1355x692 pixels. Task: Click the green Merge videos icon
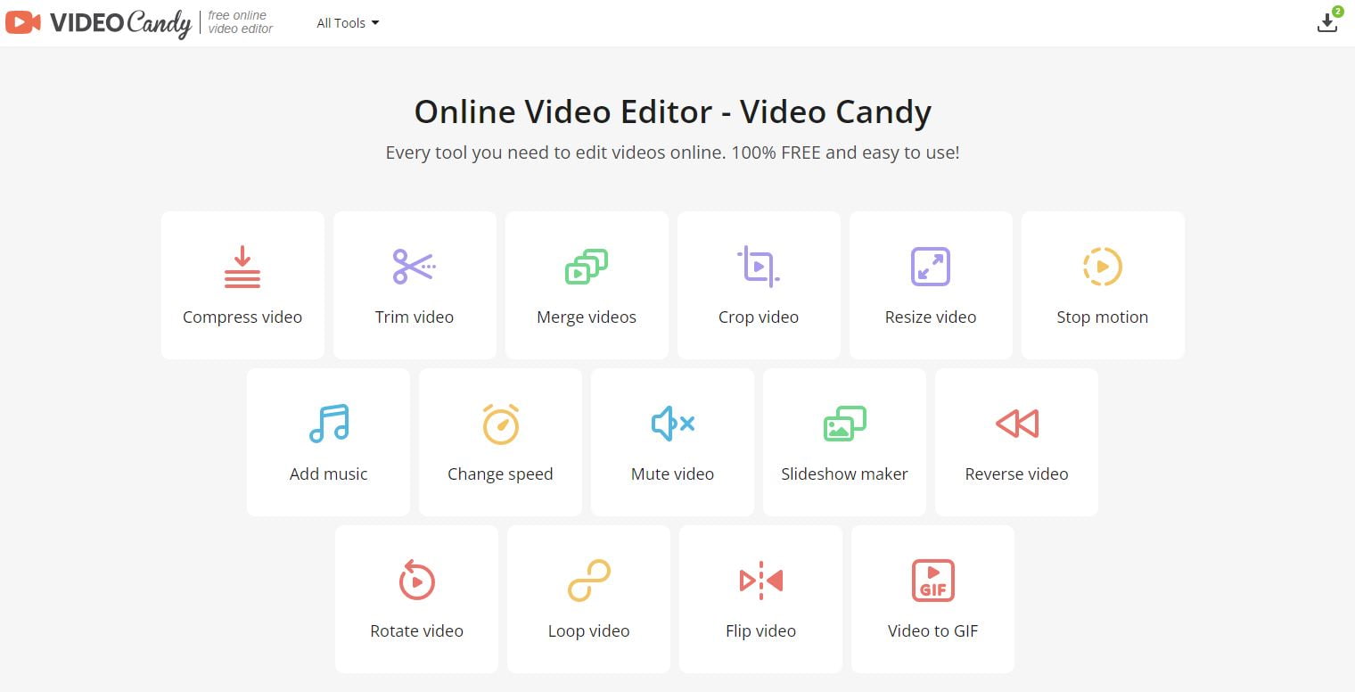pos(587,267)
